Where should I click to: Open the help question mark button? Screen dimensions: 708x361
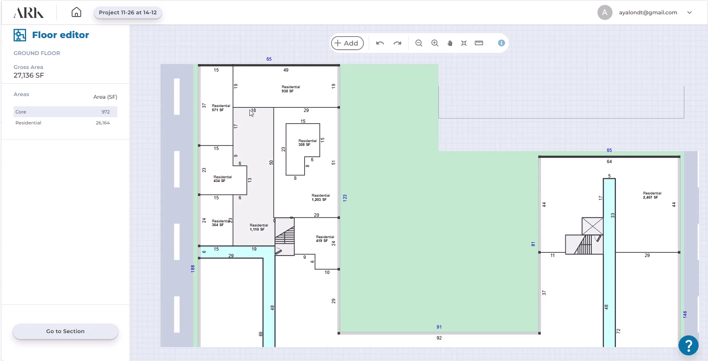click(688, 345)
